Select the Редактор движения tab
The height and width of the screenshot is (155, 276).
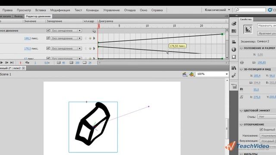coord(38,16)
